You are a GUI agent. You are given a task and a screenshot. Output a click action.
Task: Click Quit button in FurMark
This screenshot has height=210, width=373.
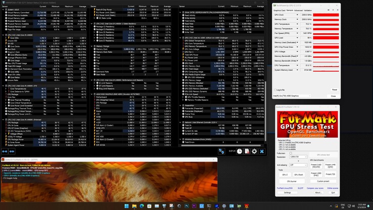pyautogui.click(x=333, y=193)
